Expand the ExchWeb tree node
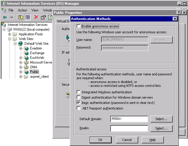 tap(21, 58)
